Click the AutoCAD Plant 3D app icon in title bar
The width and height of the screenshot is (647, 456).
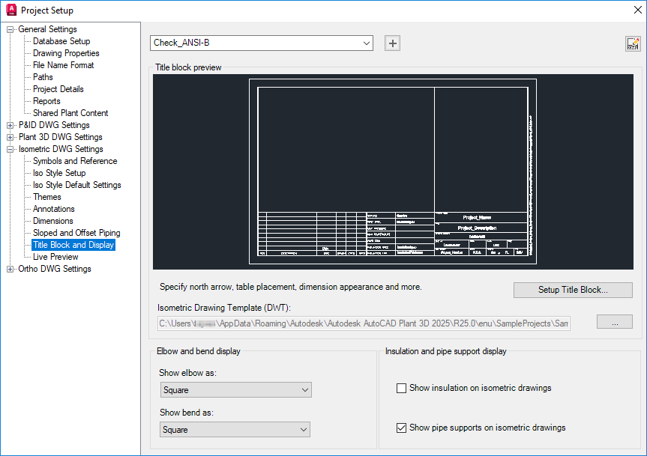(11, 10)
